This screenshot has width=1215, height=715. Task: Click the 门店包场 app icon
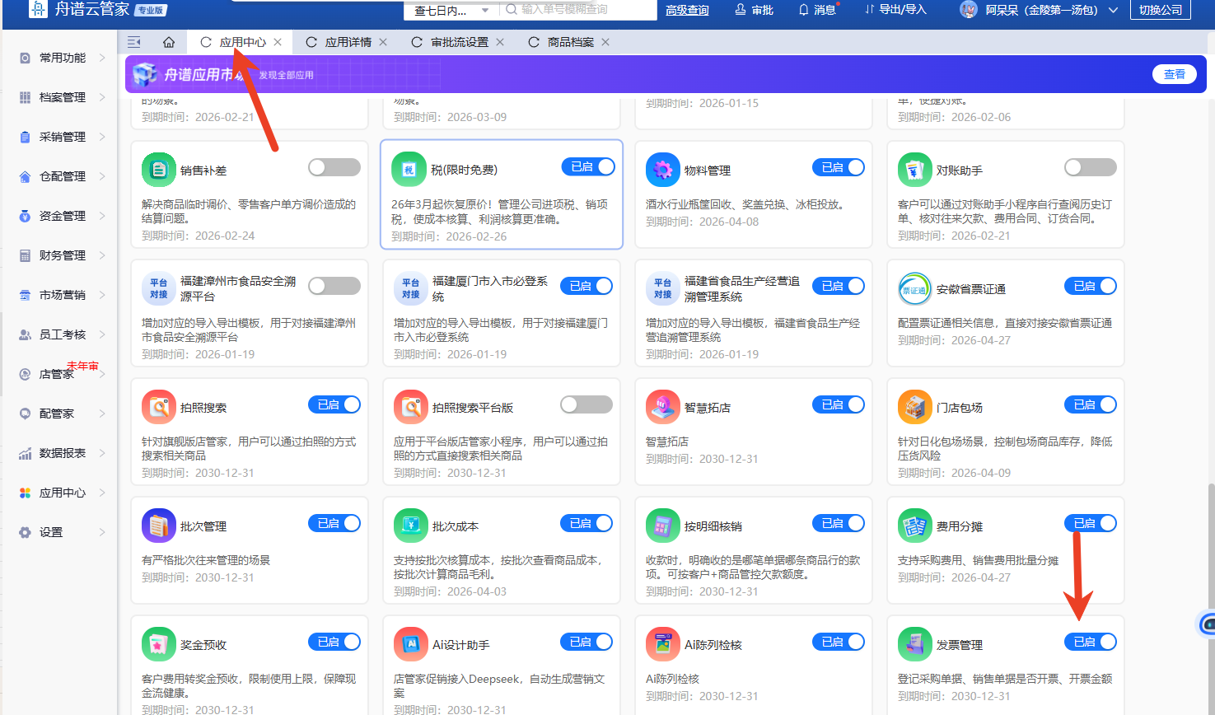point(914,407)
